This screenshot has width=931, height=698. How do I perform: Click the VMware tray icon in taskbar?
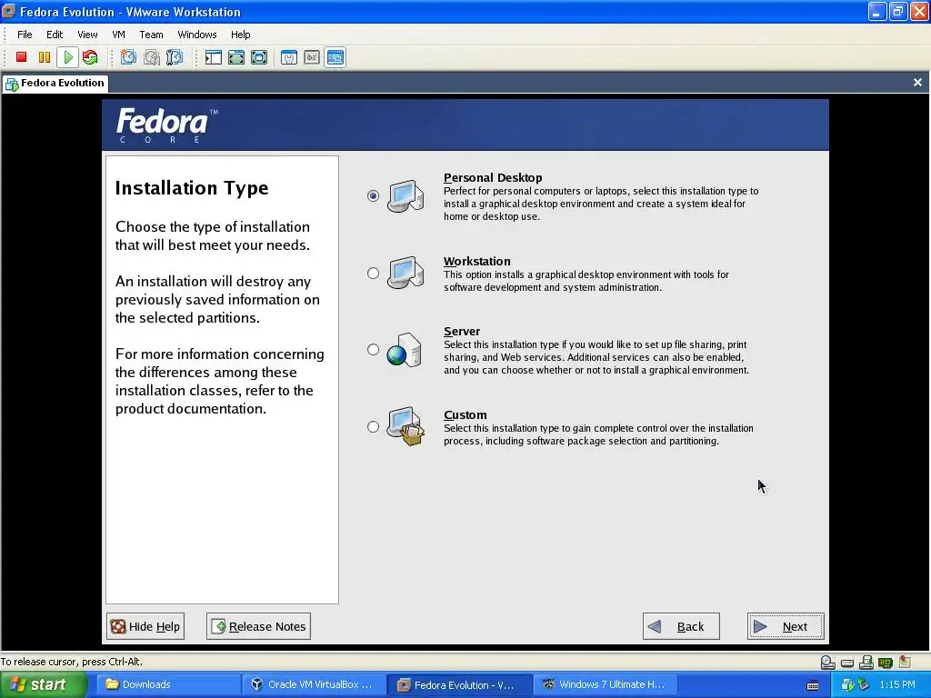coord(847,684)
